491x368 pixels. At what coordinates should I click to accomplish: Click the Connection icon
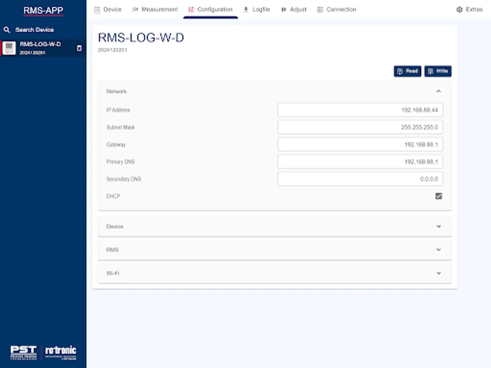[320, 9]
